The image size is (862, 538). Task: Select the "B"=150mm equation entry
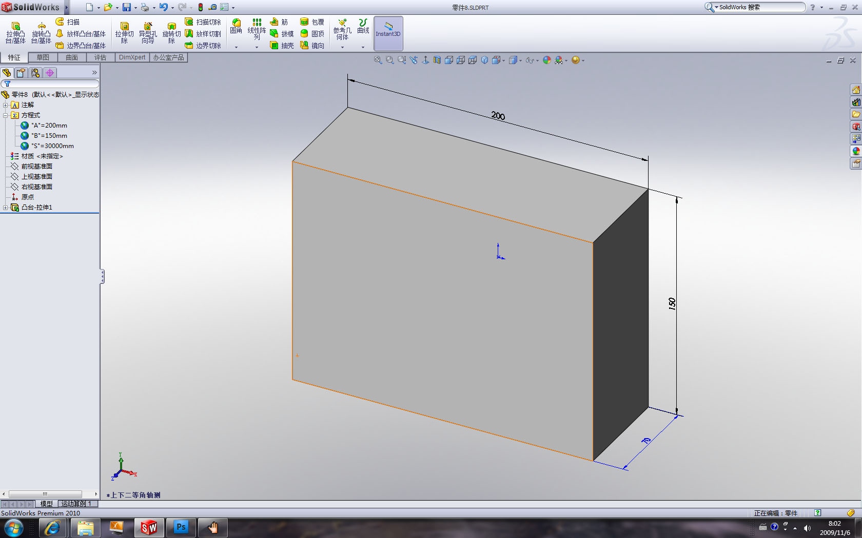point(44,136)
